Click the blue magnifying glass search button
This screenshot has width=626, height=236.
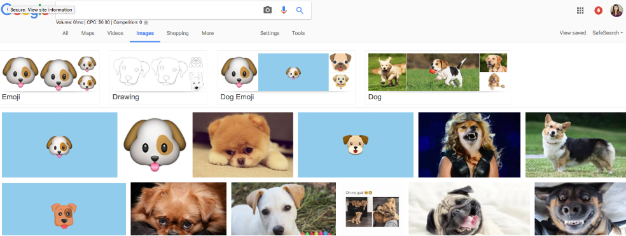coord(300,10)
